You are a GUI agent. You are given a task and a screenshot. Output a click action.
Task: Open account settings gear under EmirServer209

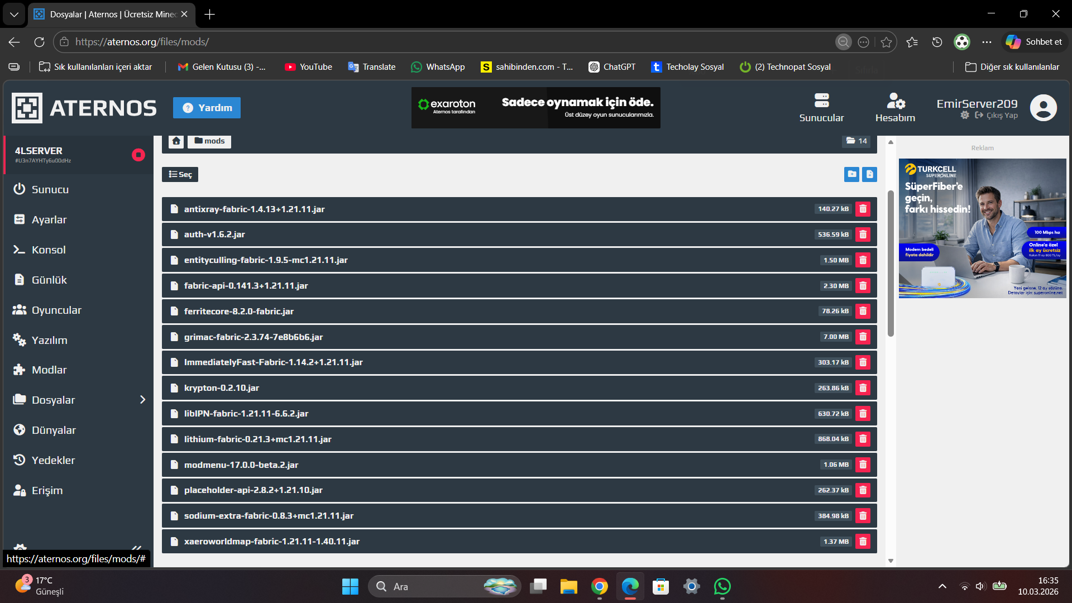pyautogui.click(x=965, y=115)
